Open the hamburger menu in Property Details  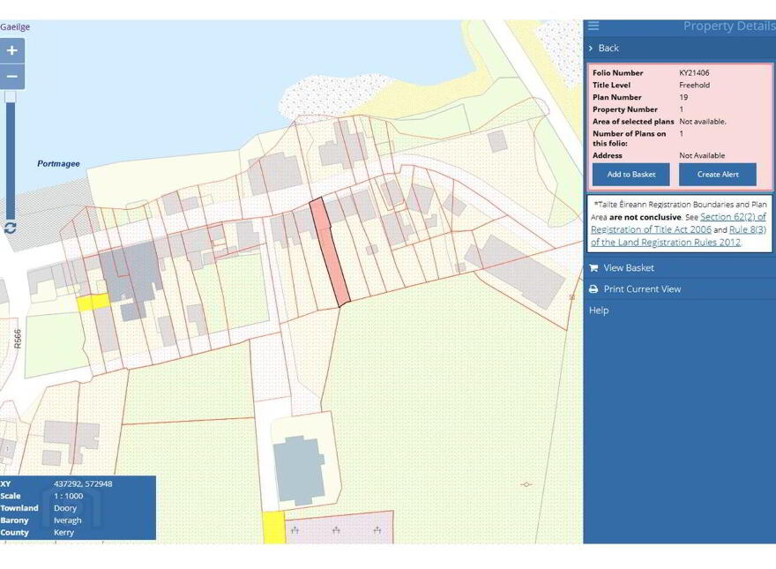coord(593,26)
